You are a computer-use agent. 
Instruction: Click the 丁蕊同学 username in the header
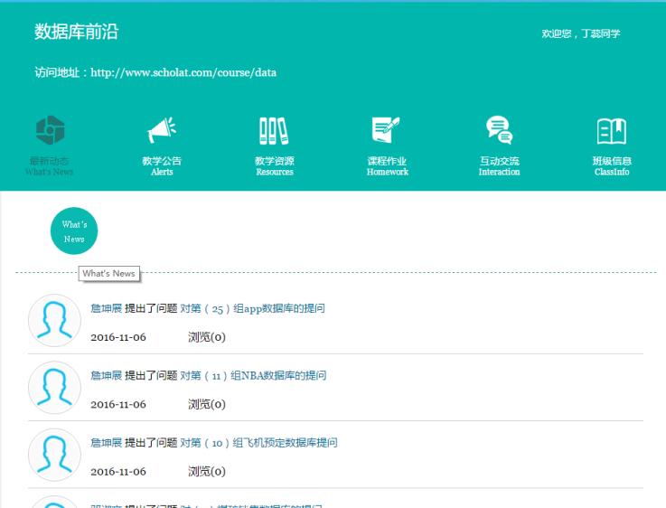click(x=603, y=34)
